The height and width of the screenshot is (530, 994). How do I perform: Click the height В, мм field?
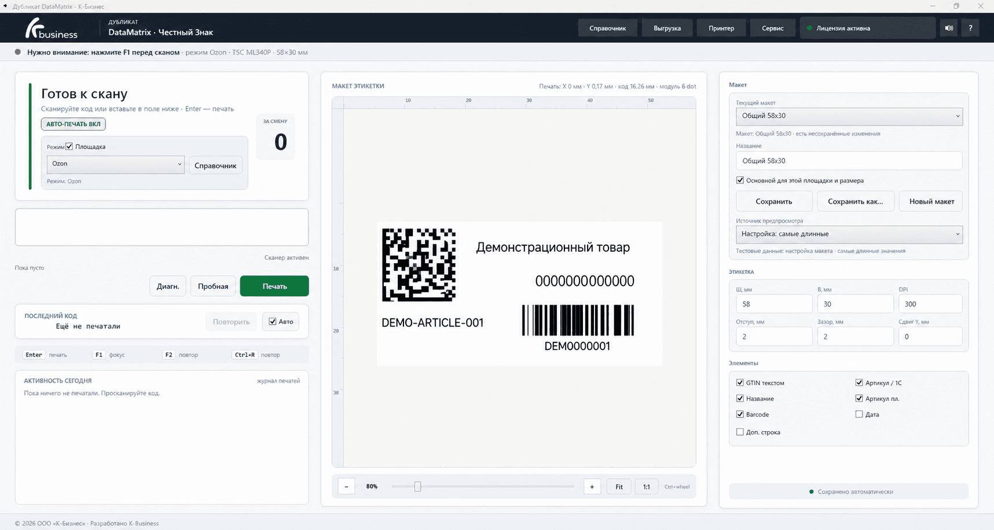[x=855, y=304]
